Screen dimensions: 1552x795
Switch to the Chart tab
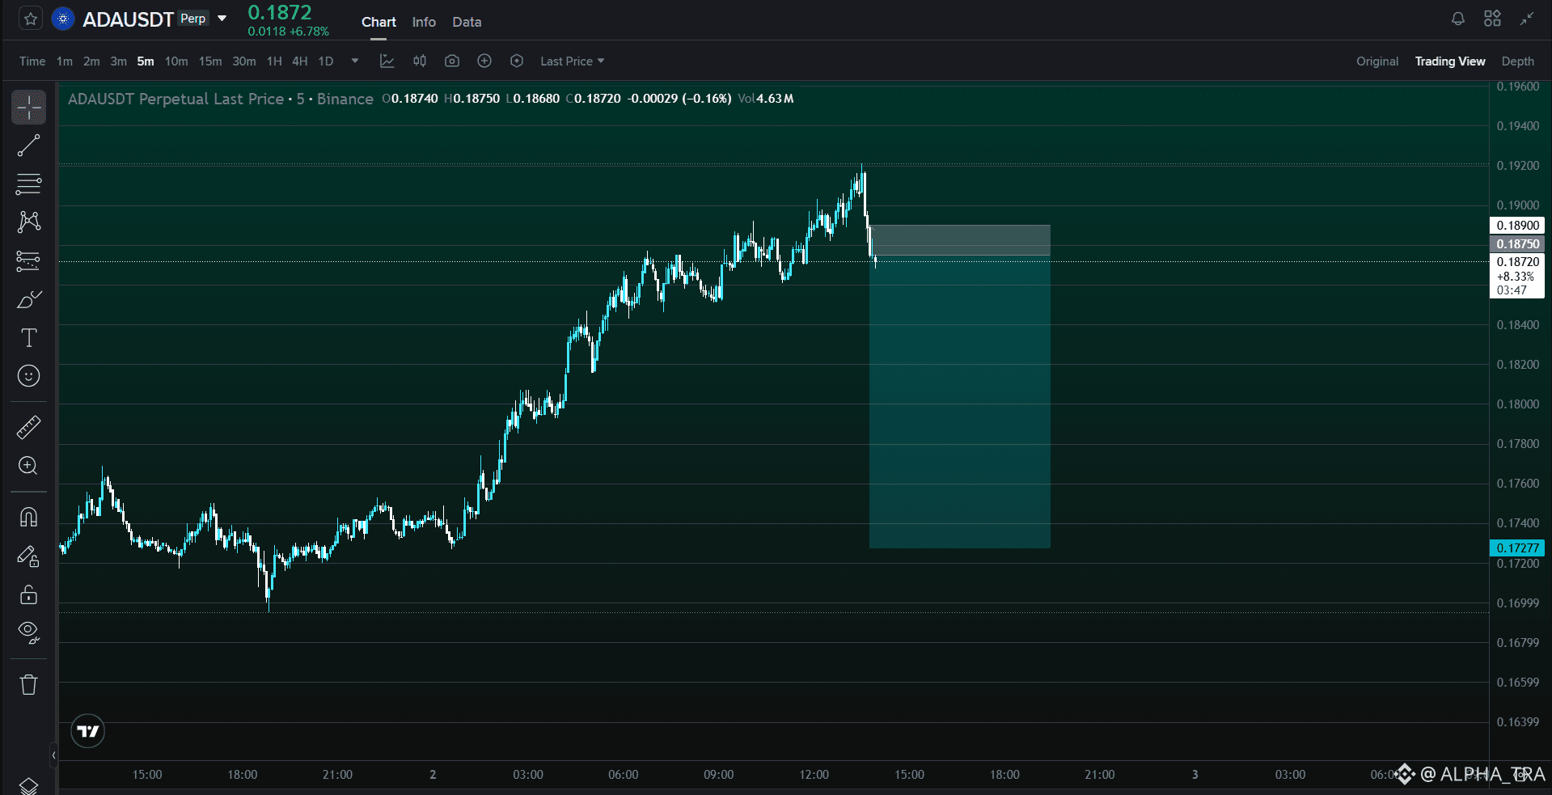pyautogui.click(x=378, y=22)
